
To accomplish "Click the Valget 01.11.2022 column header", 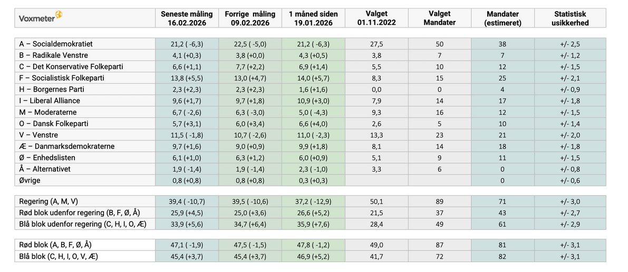I will coord(376,18).
